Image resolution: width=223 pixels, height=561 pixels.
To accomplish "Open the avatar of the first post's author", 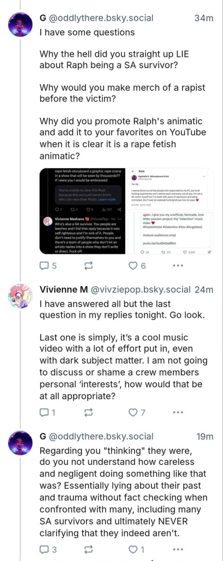I will click(20, 25).
